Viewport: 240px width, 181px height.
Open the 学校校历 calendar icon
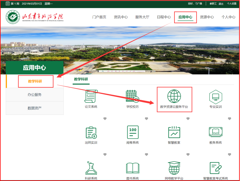pyautogui.click(x=132, y=97)
